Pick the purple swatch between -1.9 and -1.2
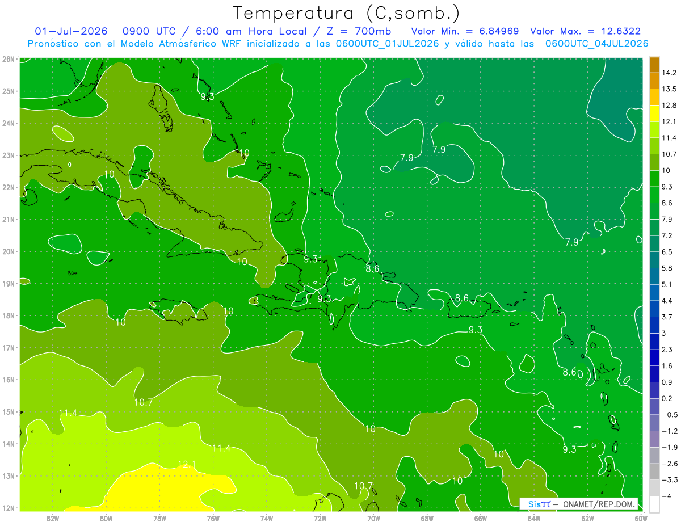This screenshot has width=681, height=526. [x=654, y=439]
